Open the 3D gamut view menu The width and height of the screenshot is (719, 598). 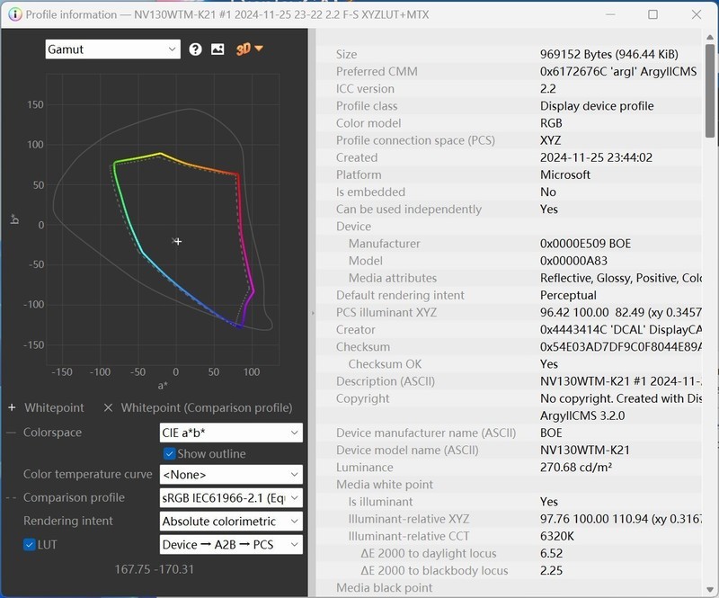249,49
